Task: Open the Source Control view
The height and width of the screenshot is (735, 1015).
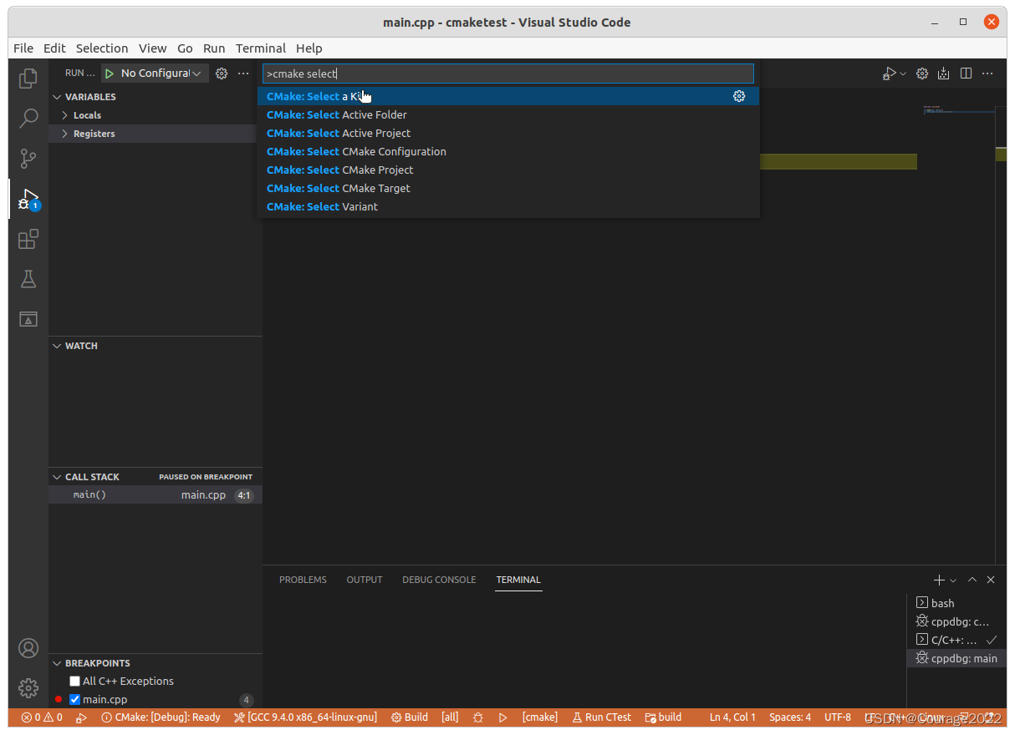Action: [28, 158]
